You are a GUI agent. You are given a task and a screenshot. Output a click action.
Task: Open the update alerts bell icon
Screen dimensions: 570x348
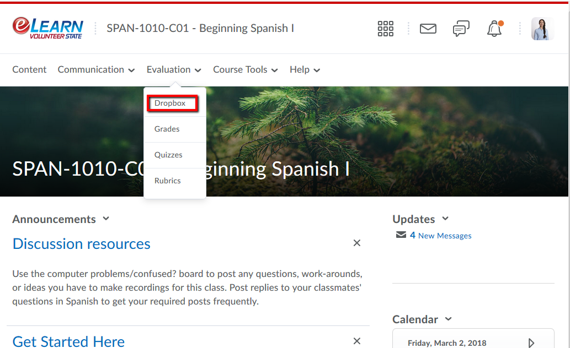click(494, 29)
